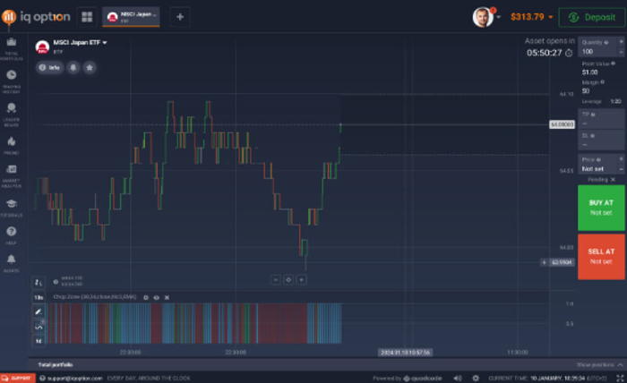Screen dimensions: 627x383
Task: Open the multi-chart grid layout icon
Action: pyautogui.click(x=87, y=17)
